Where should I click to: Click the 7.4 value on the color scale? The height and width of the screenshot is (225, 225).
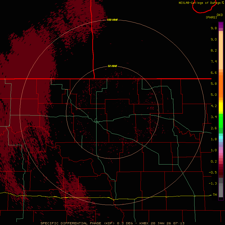point(214,61)
